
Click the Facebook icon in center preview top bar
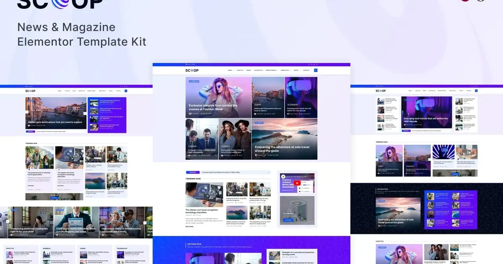pyautogui.click(x=309, y=65)
